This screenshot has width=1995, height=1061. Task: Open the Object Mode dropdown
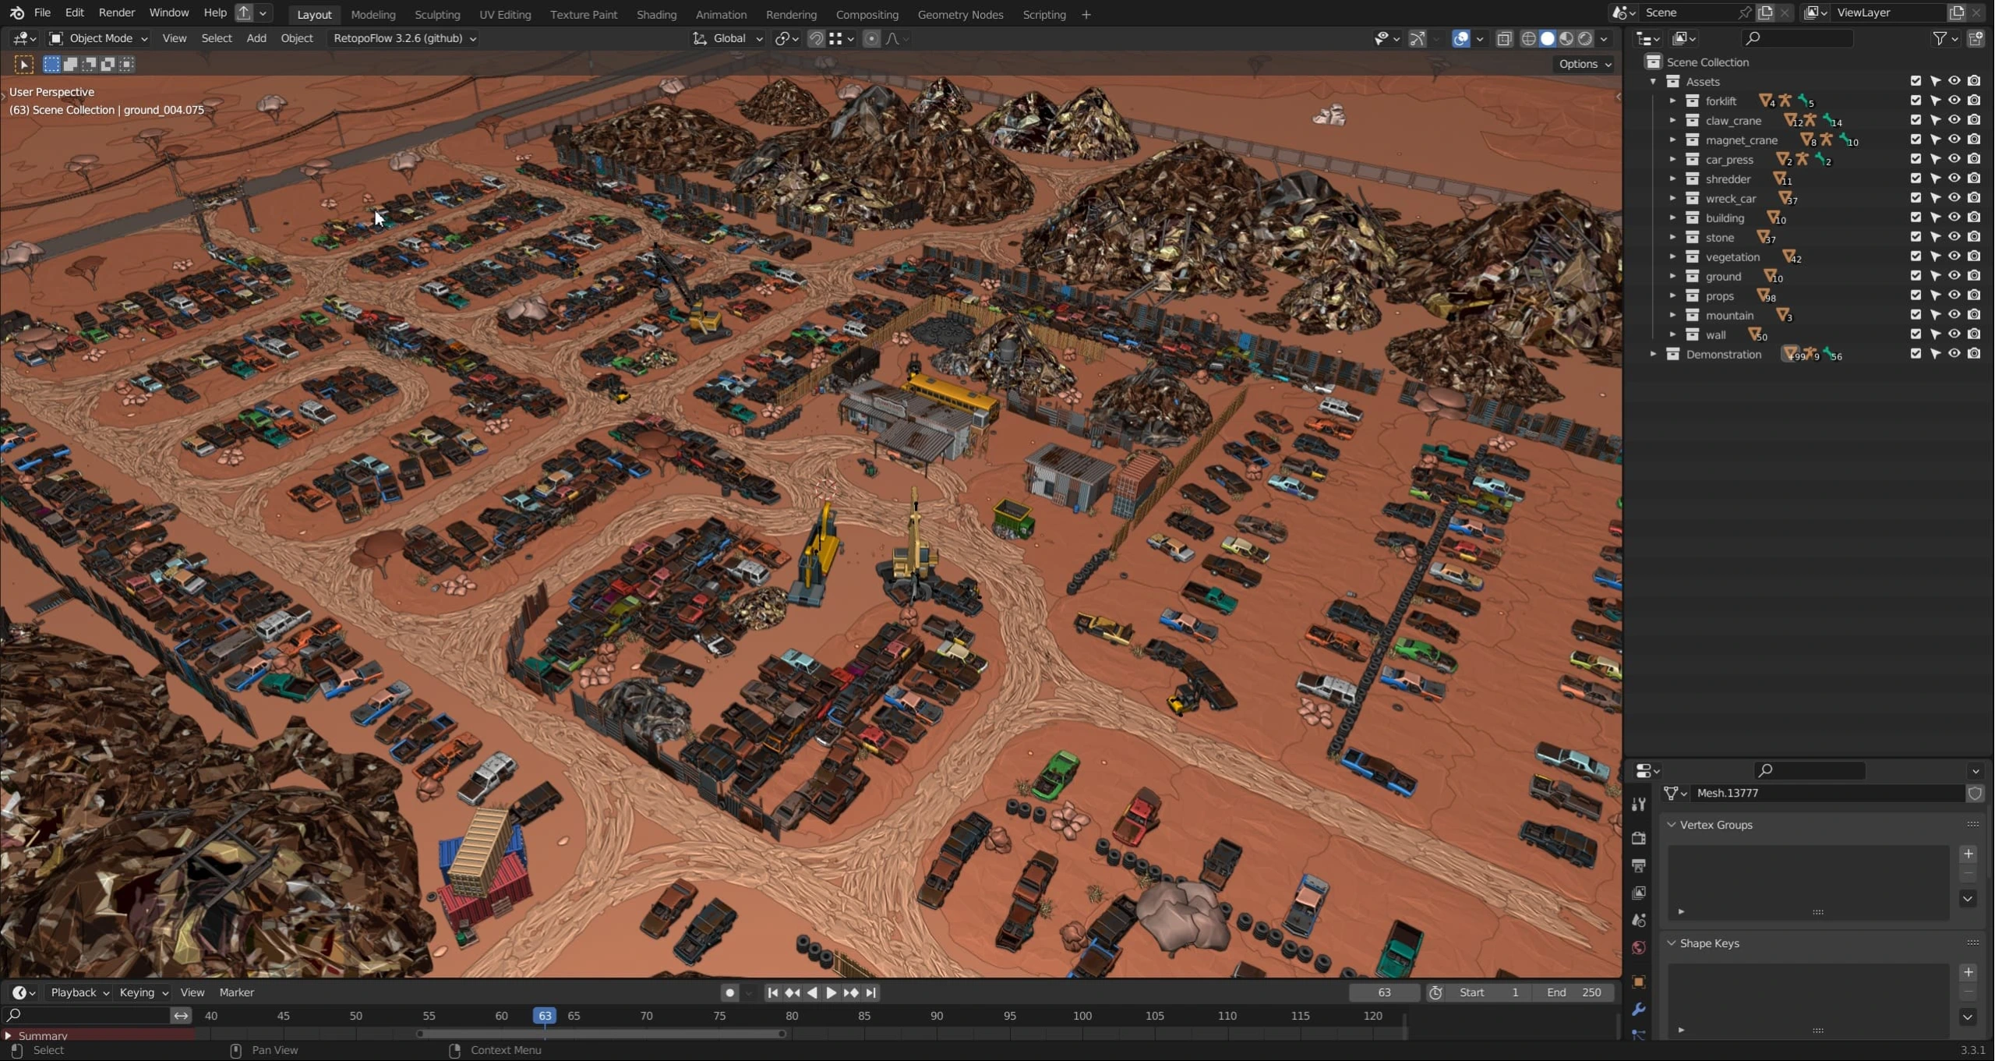pos(99,38)
